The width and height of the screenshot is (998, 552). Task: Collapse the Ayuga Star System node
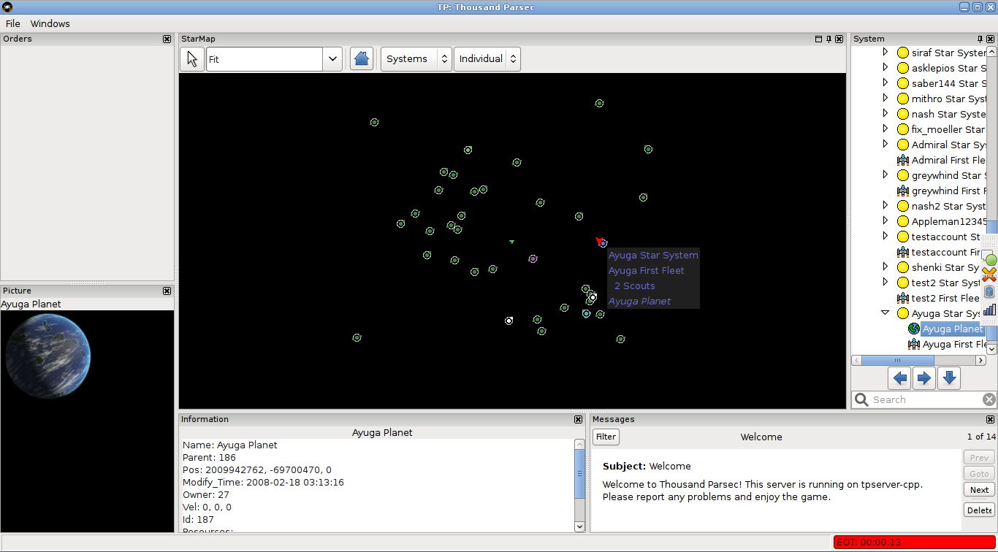point(885,313)
